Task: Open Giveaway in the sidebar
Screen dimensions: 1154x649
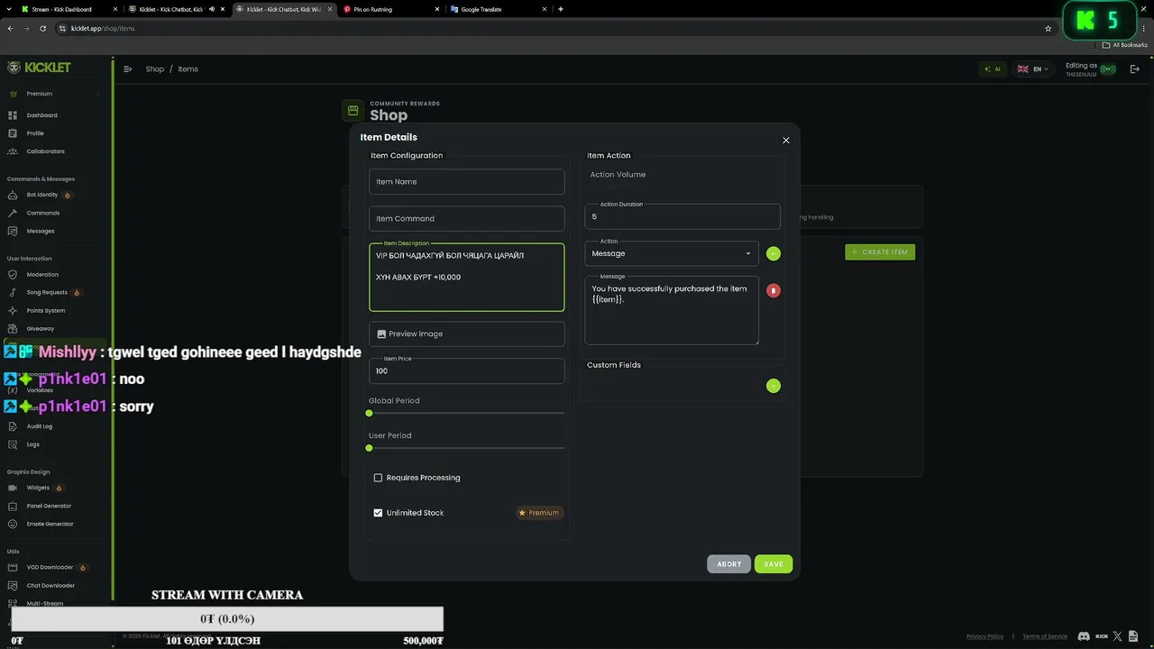Action: (x=41, y=328)
